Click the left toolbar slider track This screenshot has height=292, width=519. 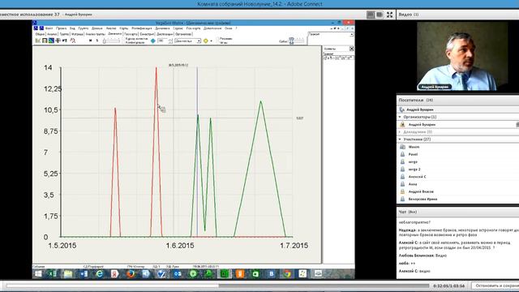point(112,41)
